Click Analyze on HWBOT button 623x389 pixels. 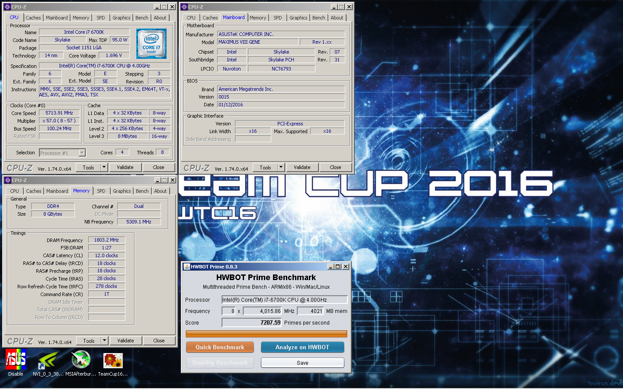point(302,347)
